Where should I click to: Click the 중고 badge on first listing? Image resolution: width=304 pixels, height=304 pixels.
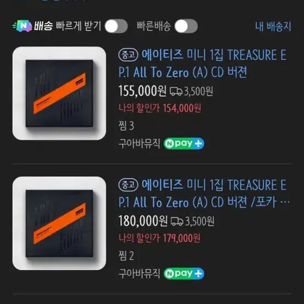128,55
